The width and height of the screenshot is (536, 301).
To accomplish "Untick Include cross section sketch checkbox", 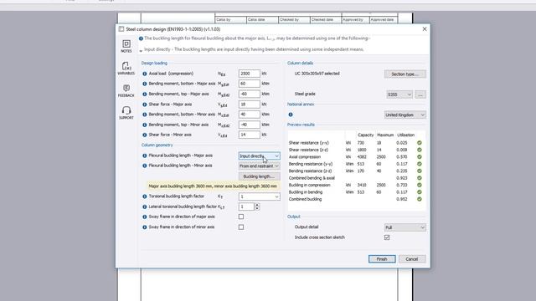I will point(387,237).
